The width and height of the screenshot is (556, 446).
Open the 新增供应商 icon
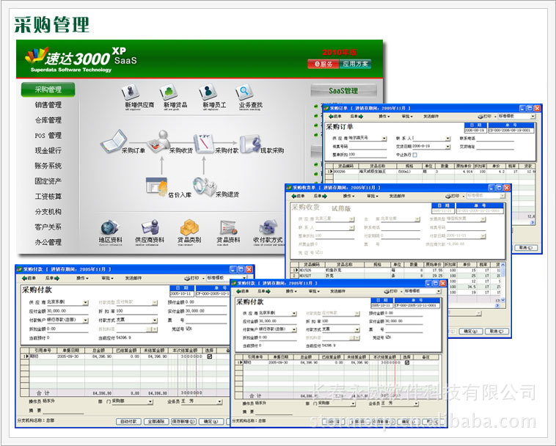click(x=130, y=92)
